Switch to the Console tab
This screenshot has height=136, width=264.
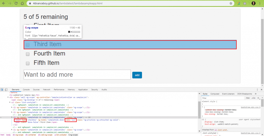[x=26, y=90]
